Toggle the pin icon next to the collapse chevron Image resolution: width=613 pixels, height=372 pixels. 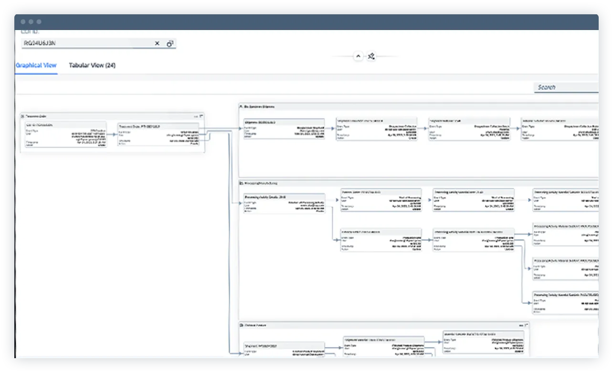[x=371, y=56]
